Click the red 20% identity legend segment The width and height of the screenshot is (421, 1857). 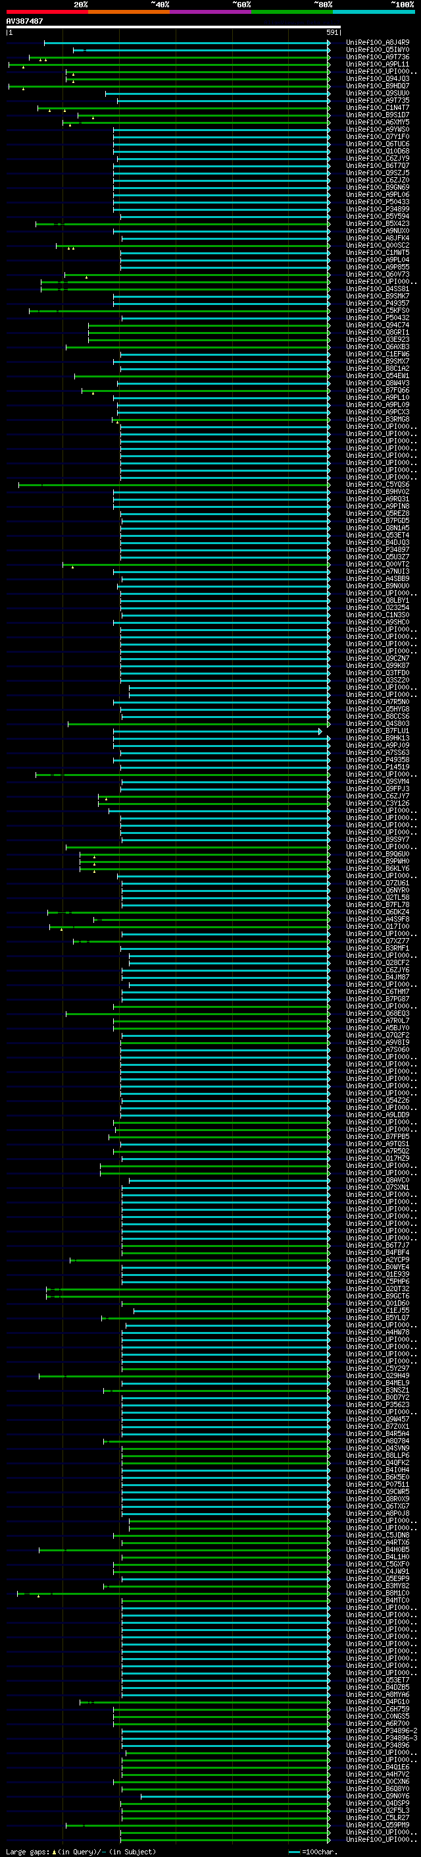pyautogui.click(x=47, y=12)
